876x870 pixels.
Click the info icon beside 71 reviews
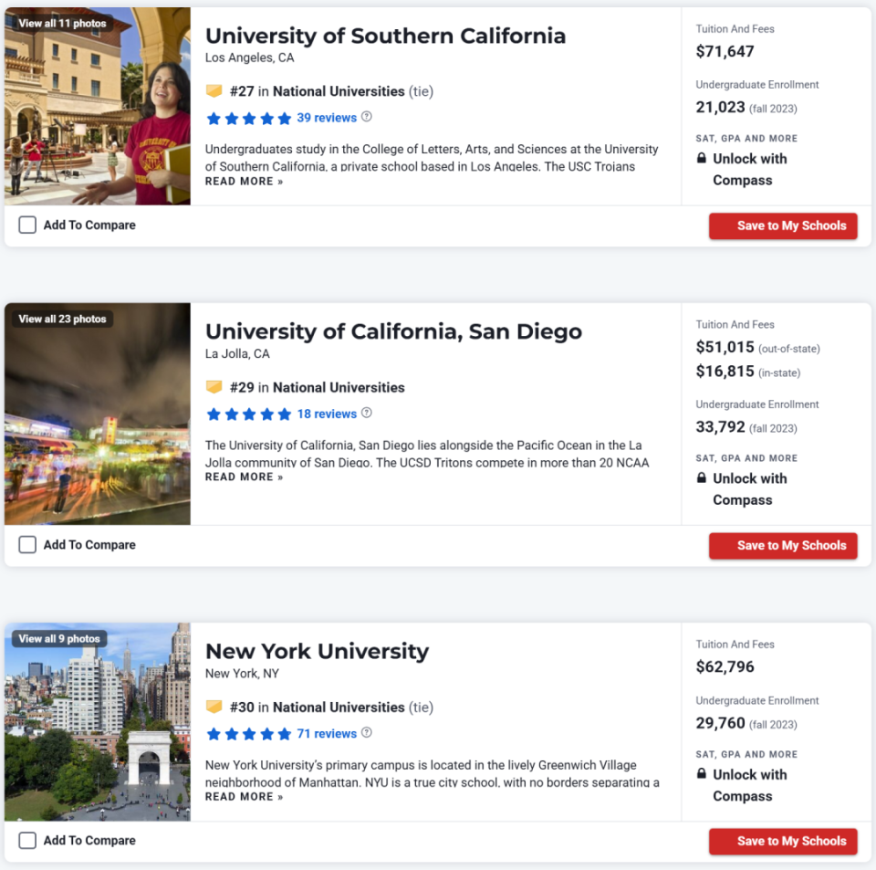pyautogui.click(x=367, y=732)
